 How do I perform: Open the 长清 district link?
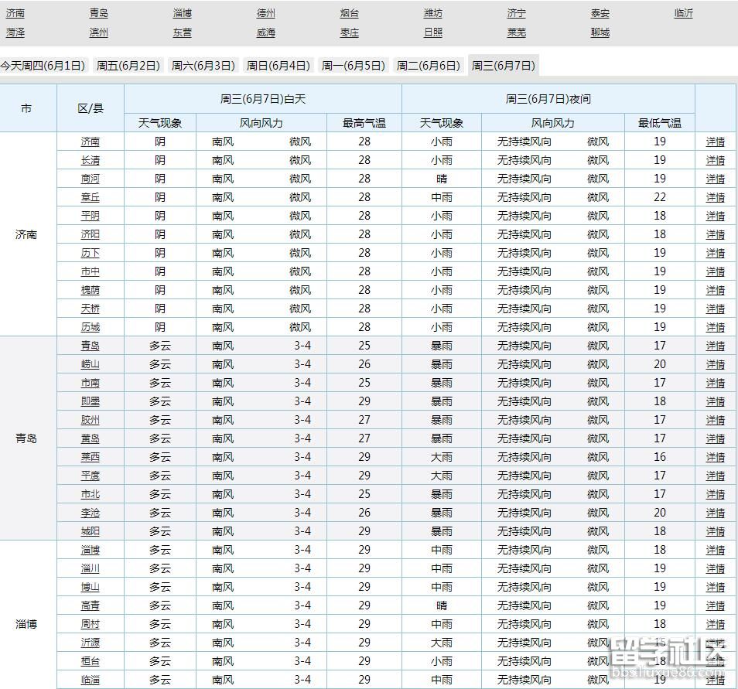click(91, 160)
